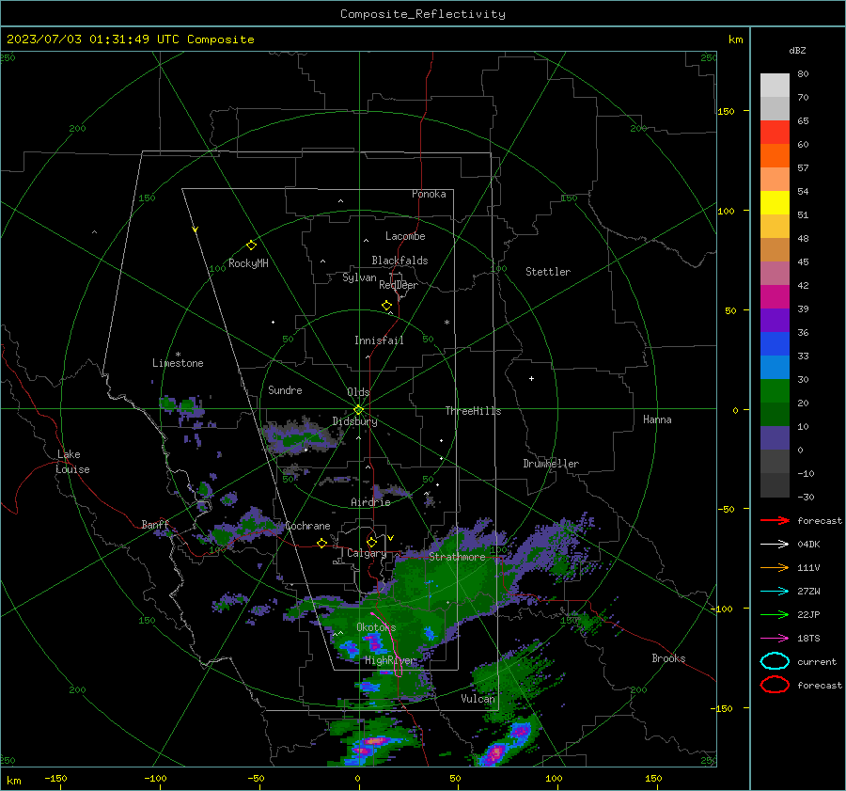This screenshot has height=791, width=846.
Task: Click the Sundre city label
Action: click(285, 390)
